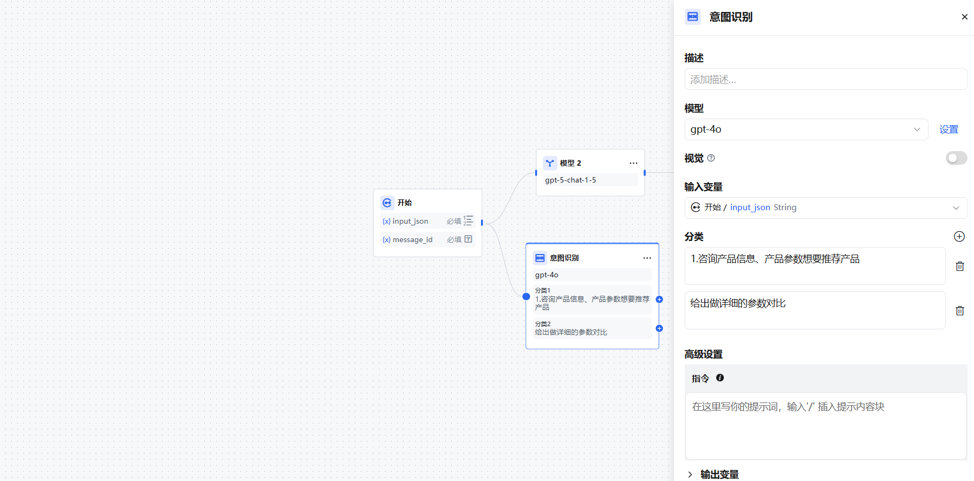Click the prompt instruction text area

[826, 426]
